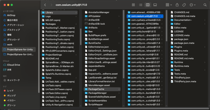
Task: Switch to gallery view
Action: point(155,5)
